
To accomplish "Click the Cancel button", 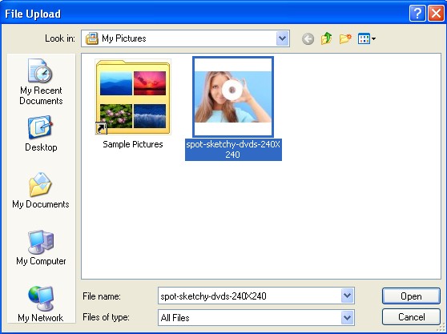I will tap(411, 317).
